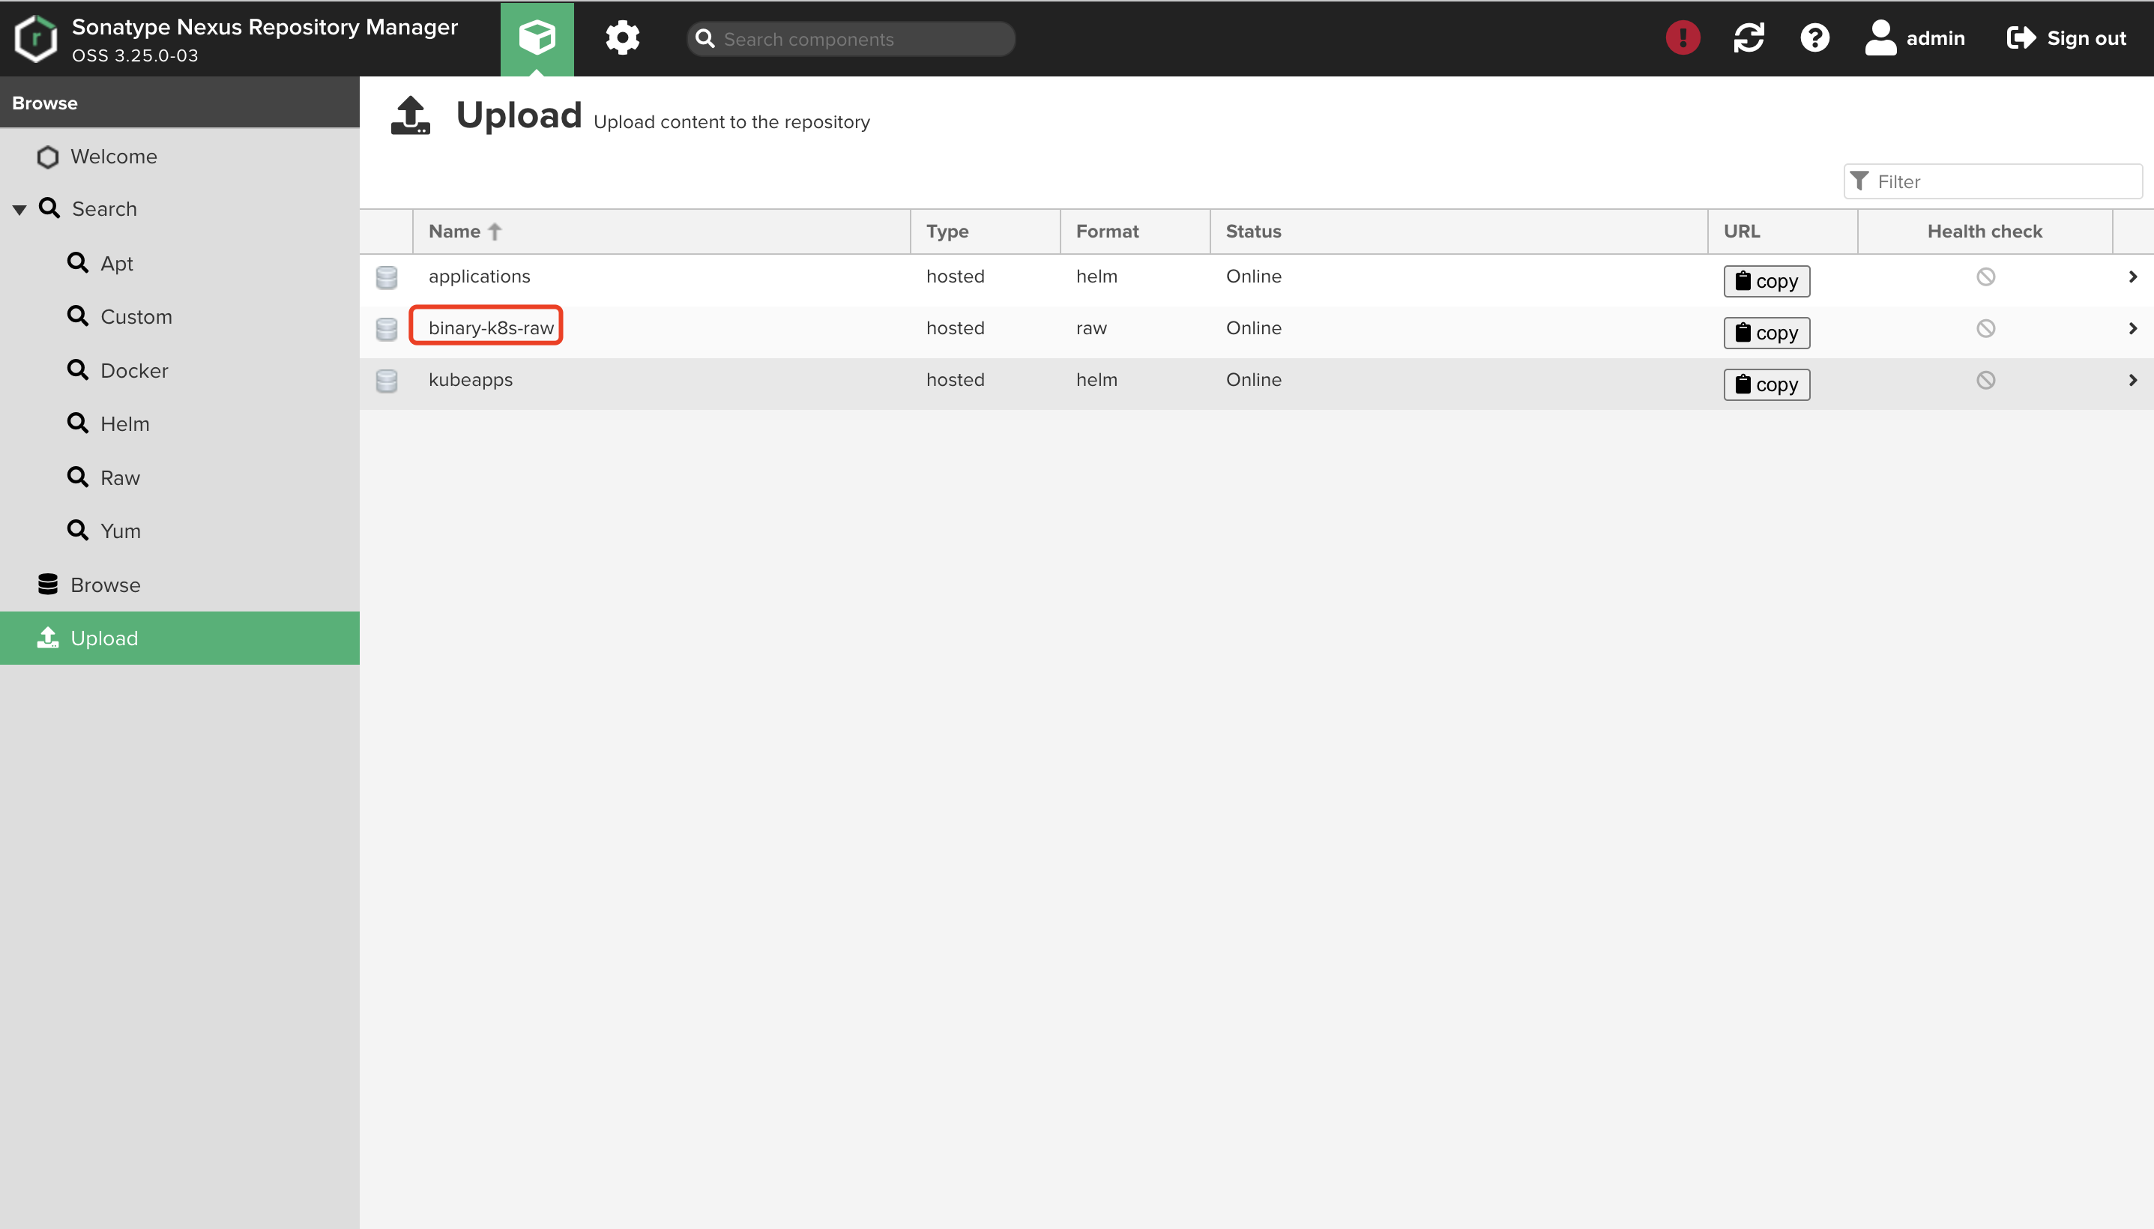Open Helm search
The height and width of the screenshot is (1229, 2154).
(x=125, y=423)
